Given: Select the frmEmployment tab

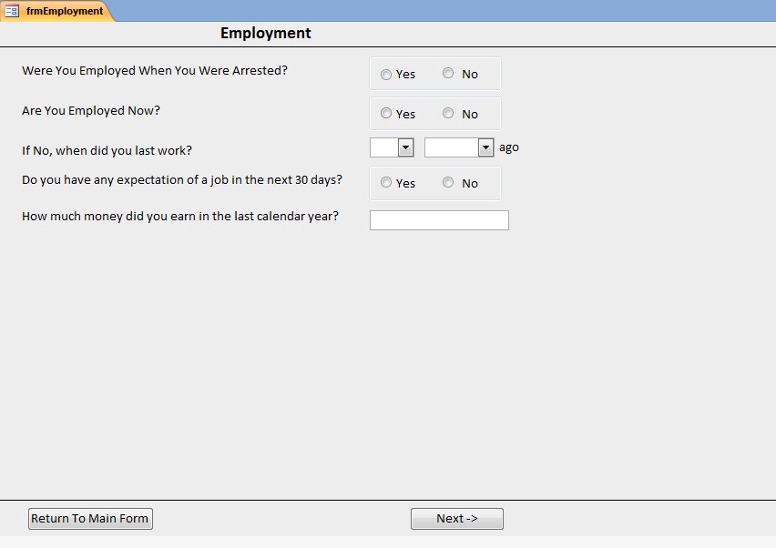Looking at the screenshot, I should pos(57,11).
